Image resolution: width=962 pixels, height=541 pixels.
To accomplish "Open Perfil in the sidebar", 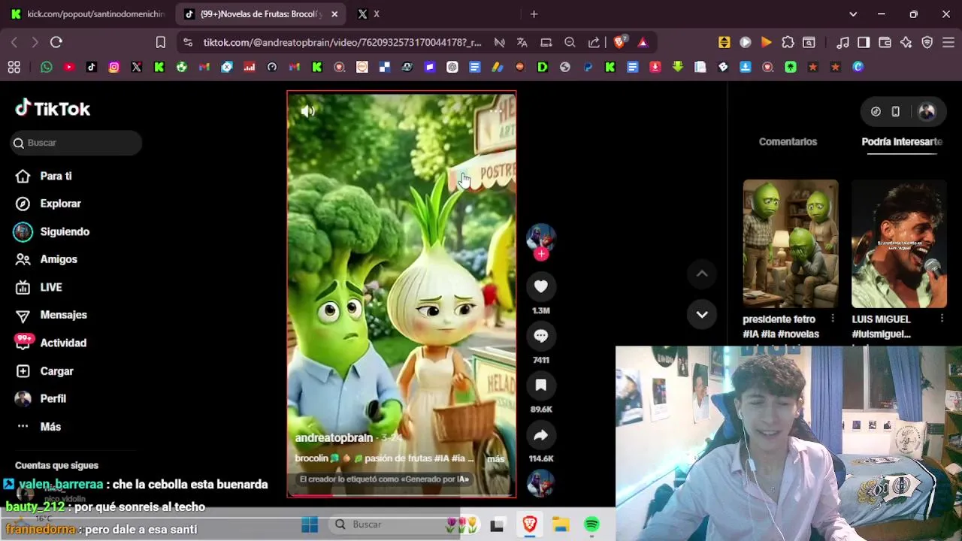I will coord(53,399).
